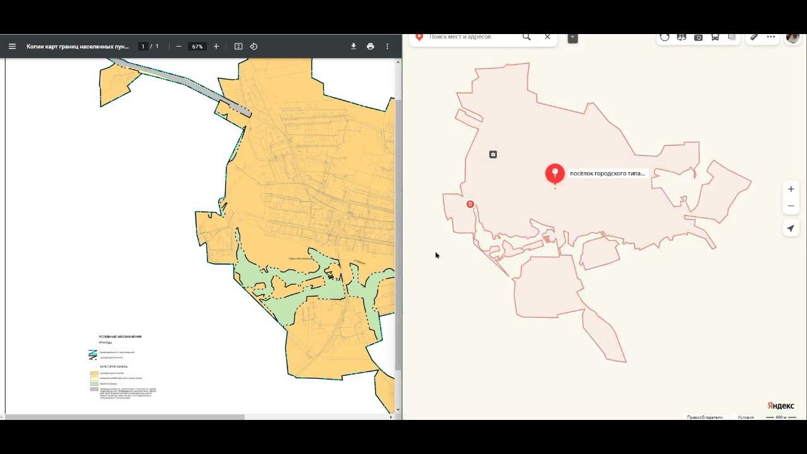Open the three-dots map menu
The width and height of the screenshot is (807, 454).
click(770, 37)
